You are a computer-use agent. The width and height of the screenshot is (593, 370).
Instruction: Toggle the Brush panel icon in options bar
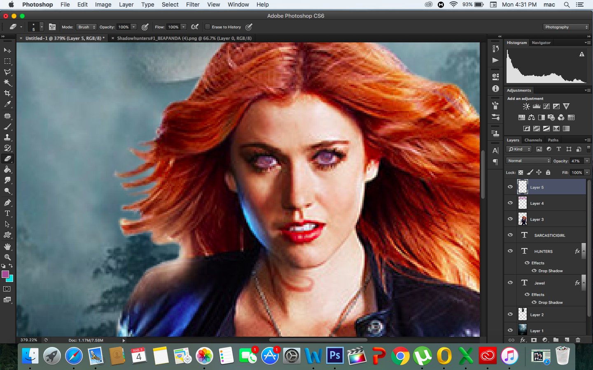tap(52, 27)
